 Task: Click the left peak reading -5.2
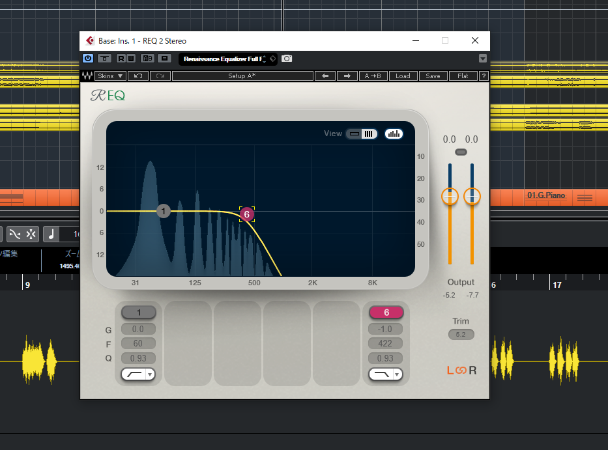449,296
